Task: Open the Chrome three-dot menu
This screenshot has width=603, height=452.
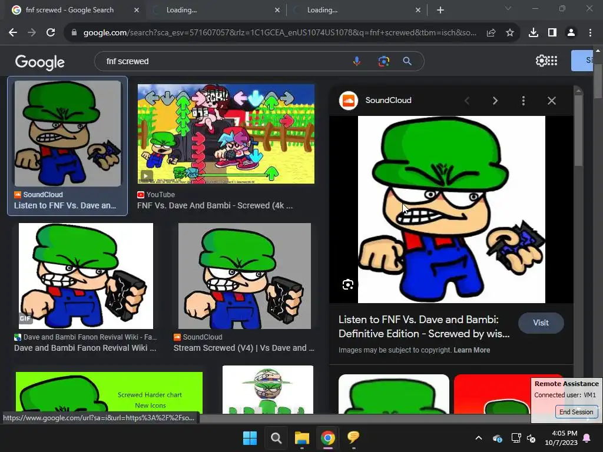Action: [590, 33]
